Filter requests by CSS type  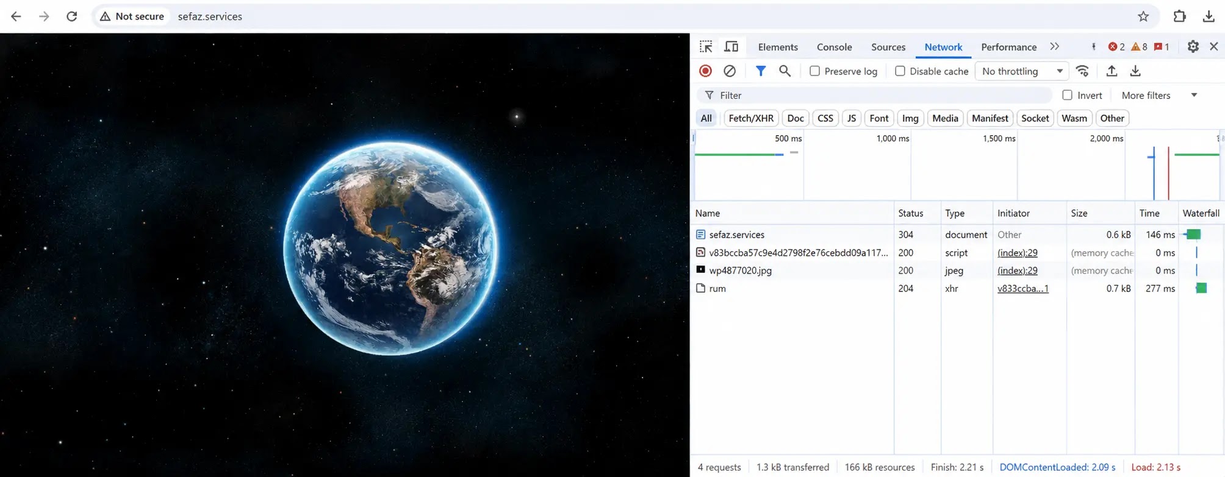click(x=825, y=118)
